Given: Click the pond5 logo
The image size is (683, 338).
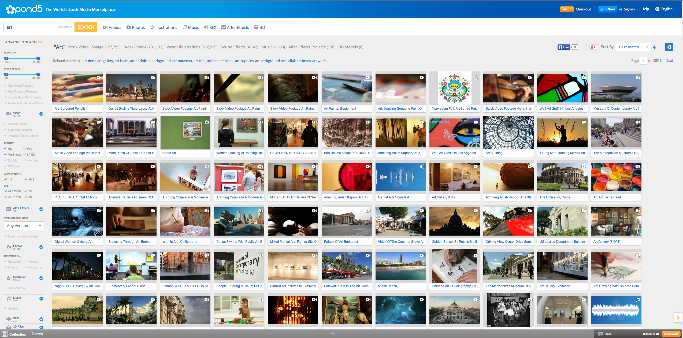Looking at the screenshot, I should click(24, 9).
